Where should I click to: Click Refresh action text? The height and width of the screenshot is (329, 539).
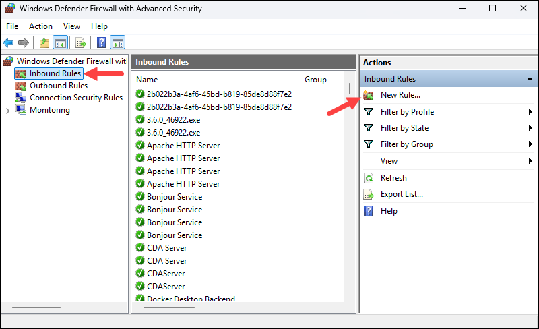[x=393, y=178]
